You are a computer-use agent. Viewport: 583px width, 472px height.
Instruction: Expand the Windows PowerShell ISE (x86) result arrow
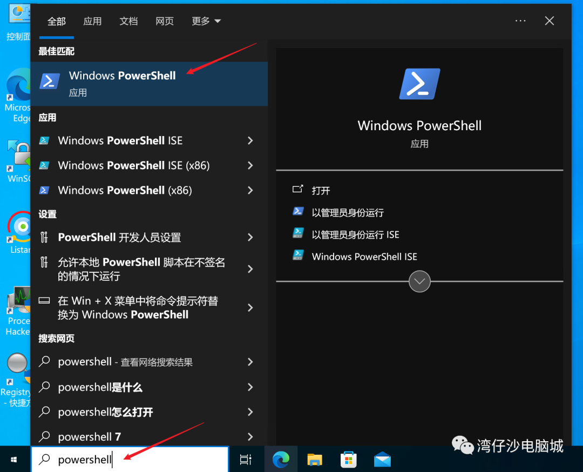[x=250, y=165]
